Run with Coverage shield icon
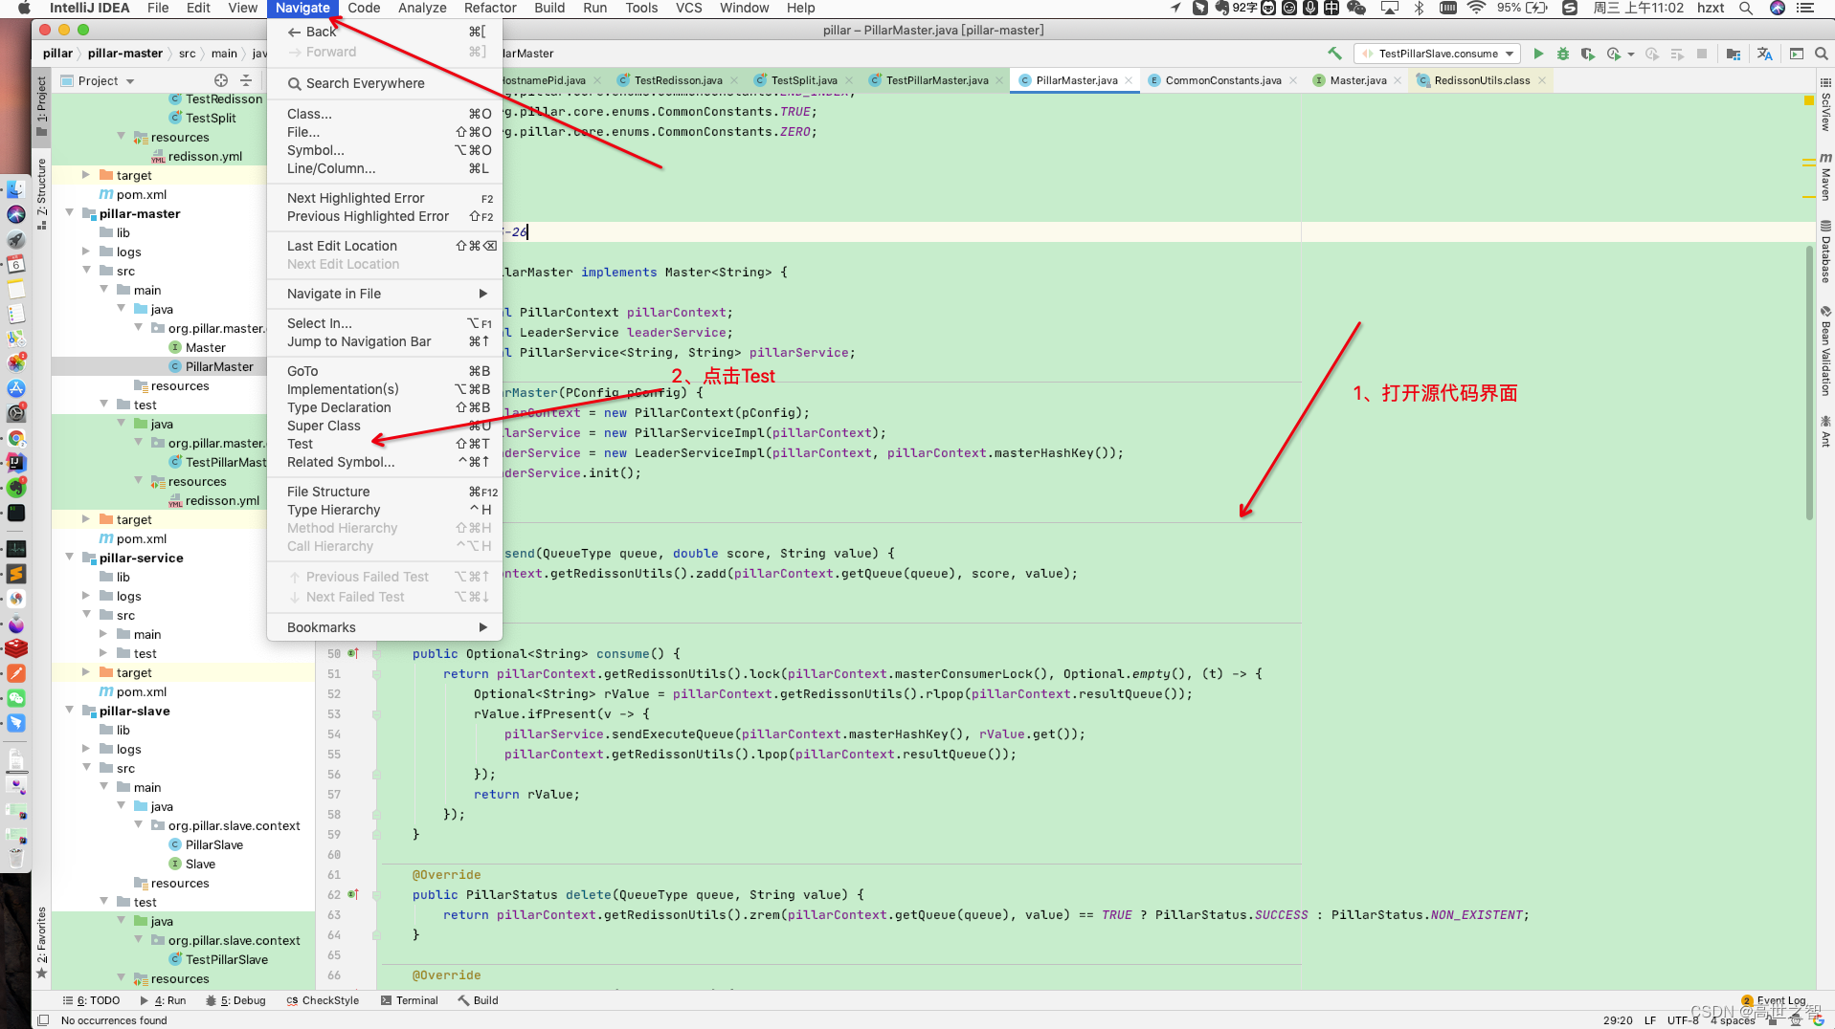The height and width of the screenshot is (1029, 1835). pos(1587,54)
